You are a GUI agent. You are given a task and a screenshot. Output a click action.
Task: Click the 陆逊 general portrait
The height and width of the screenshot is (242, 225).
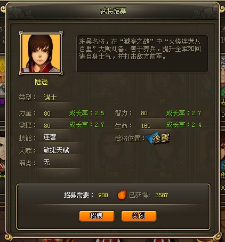coord(41,53)
